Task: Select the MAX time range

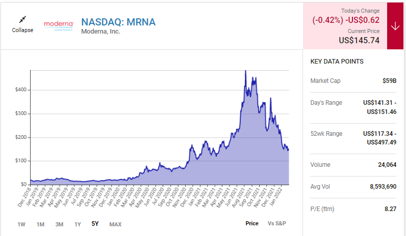Action: tap(115, 224)
